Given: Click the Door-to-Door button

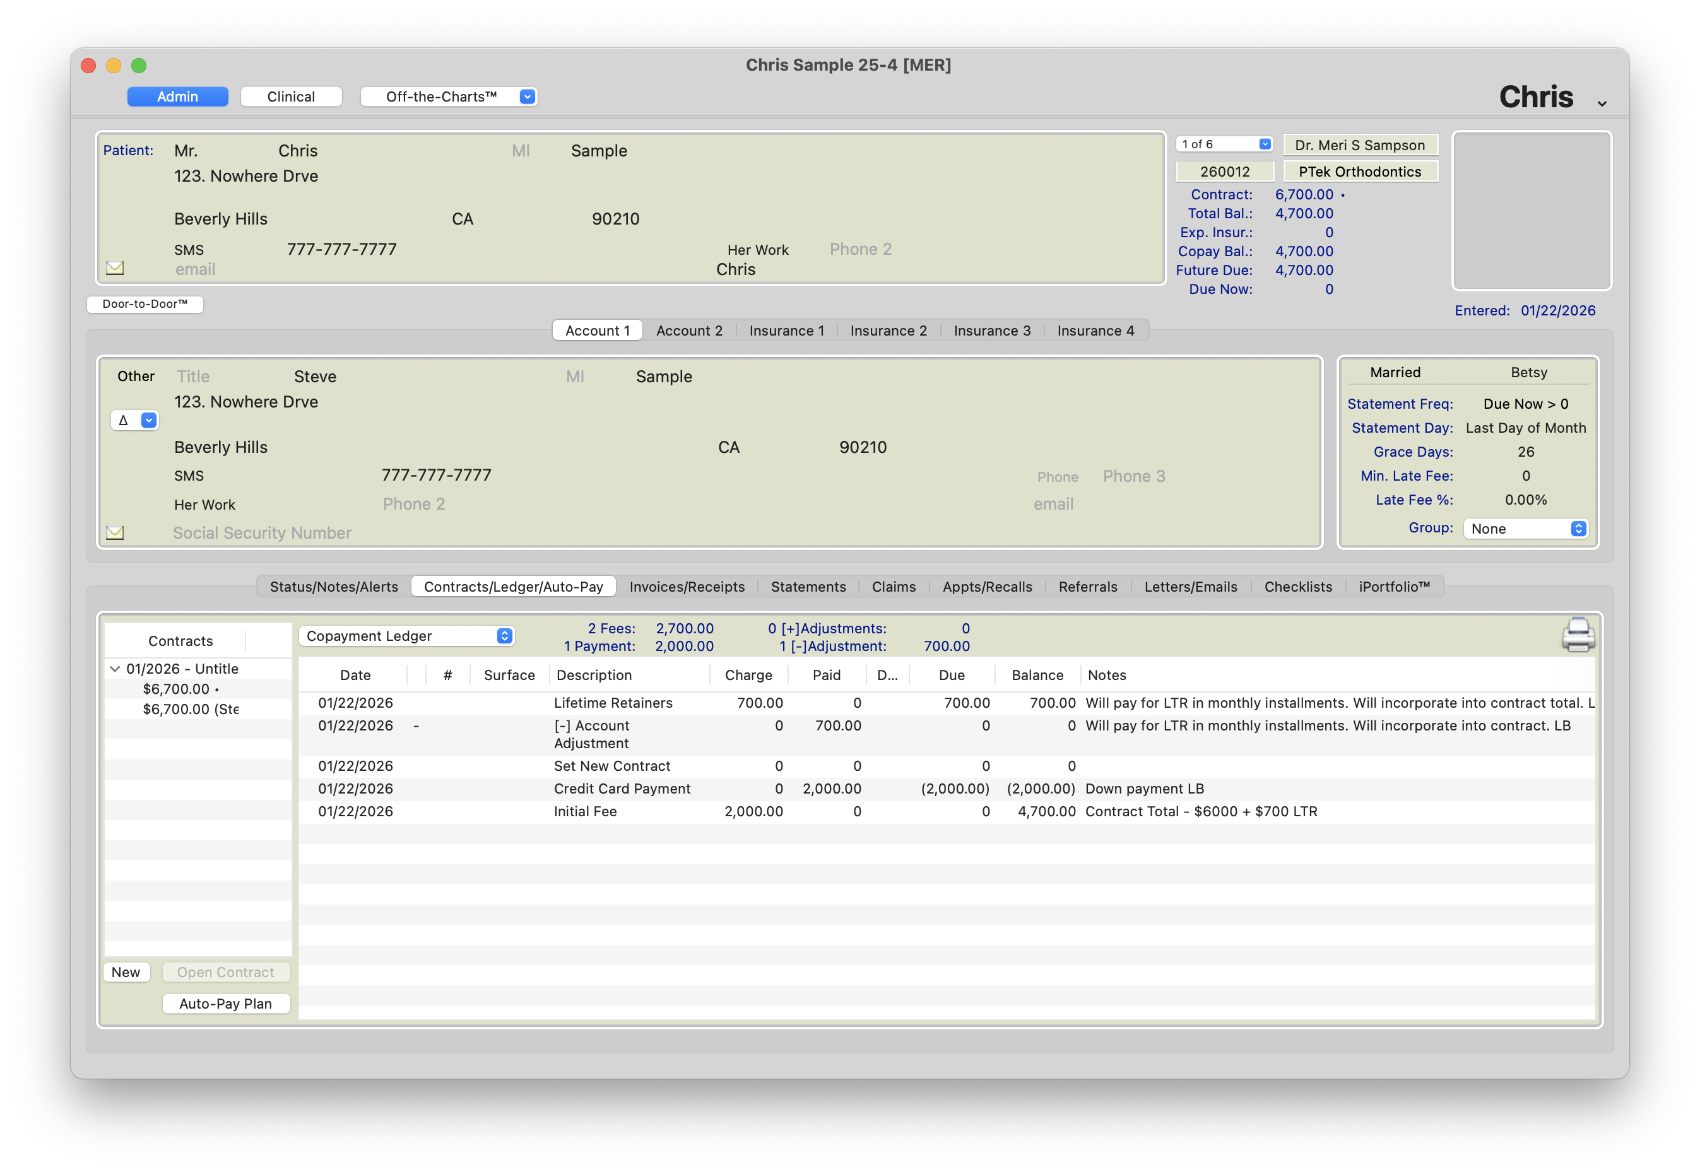Looking at the screenshot, I should click(x=145, y=304).
